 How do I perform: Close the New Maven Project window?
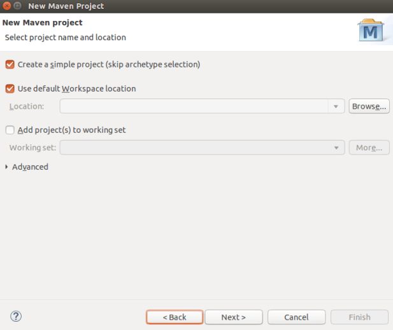pos(6,6)
